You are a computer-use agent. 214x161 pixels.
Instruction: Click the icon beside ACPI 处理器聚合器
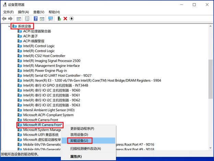point(20,31)
